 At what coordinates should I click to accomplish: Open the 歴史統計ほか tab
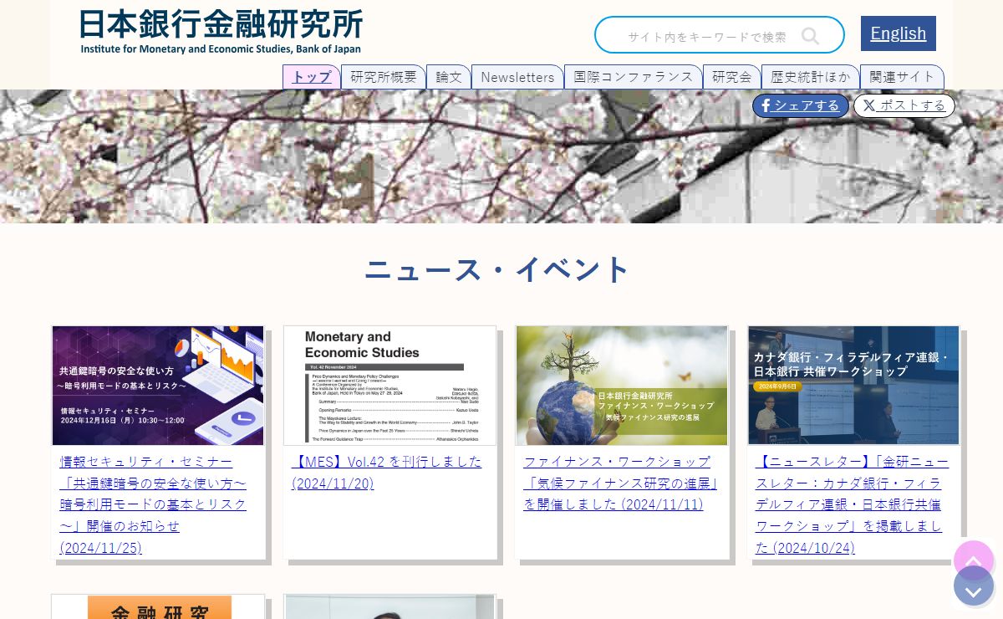click(811, 77)
